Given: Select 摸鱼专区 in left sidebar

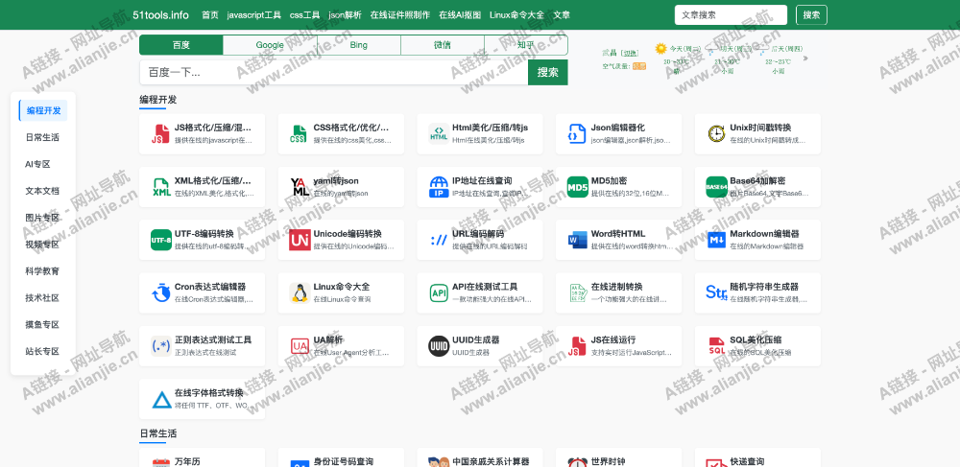Looking at the screenshot, I should coord(43,324).
